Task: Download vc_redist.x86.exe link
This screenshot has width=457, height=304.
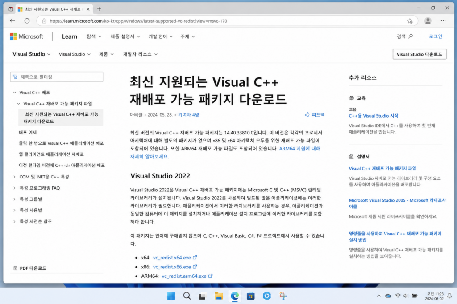Action: [175, 267]
